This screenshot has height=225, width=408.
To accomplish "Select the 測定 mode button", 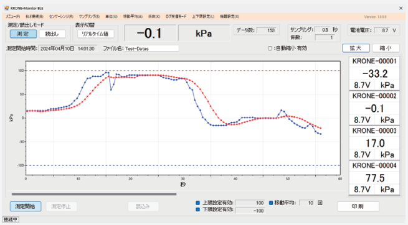I will [23, 34].
